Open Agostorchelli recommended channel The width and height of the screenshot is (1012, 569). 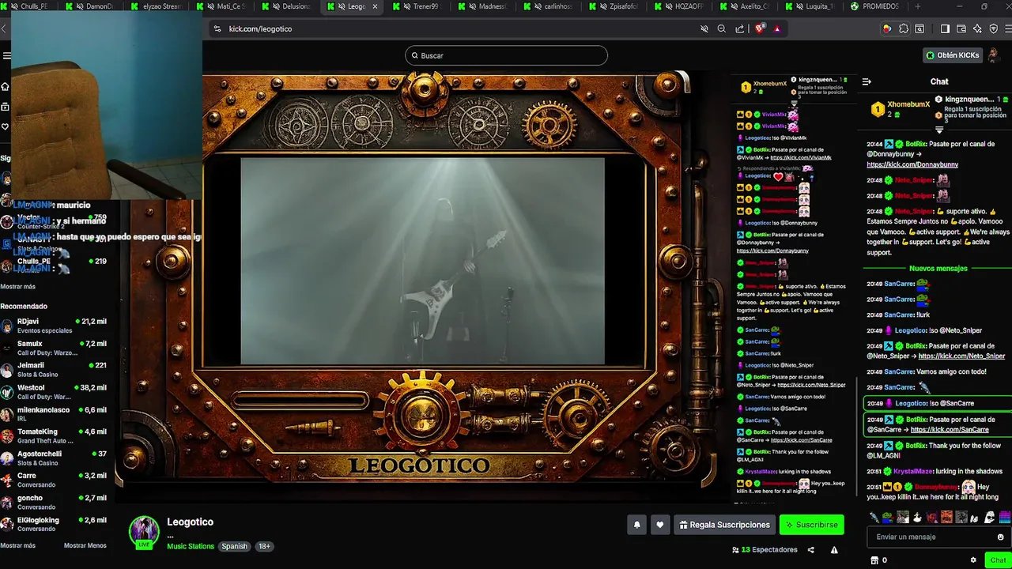[x=54, y=458]
